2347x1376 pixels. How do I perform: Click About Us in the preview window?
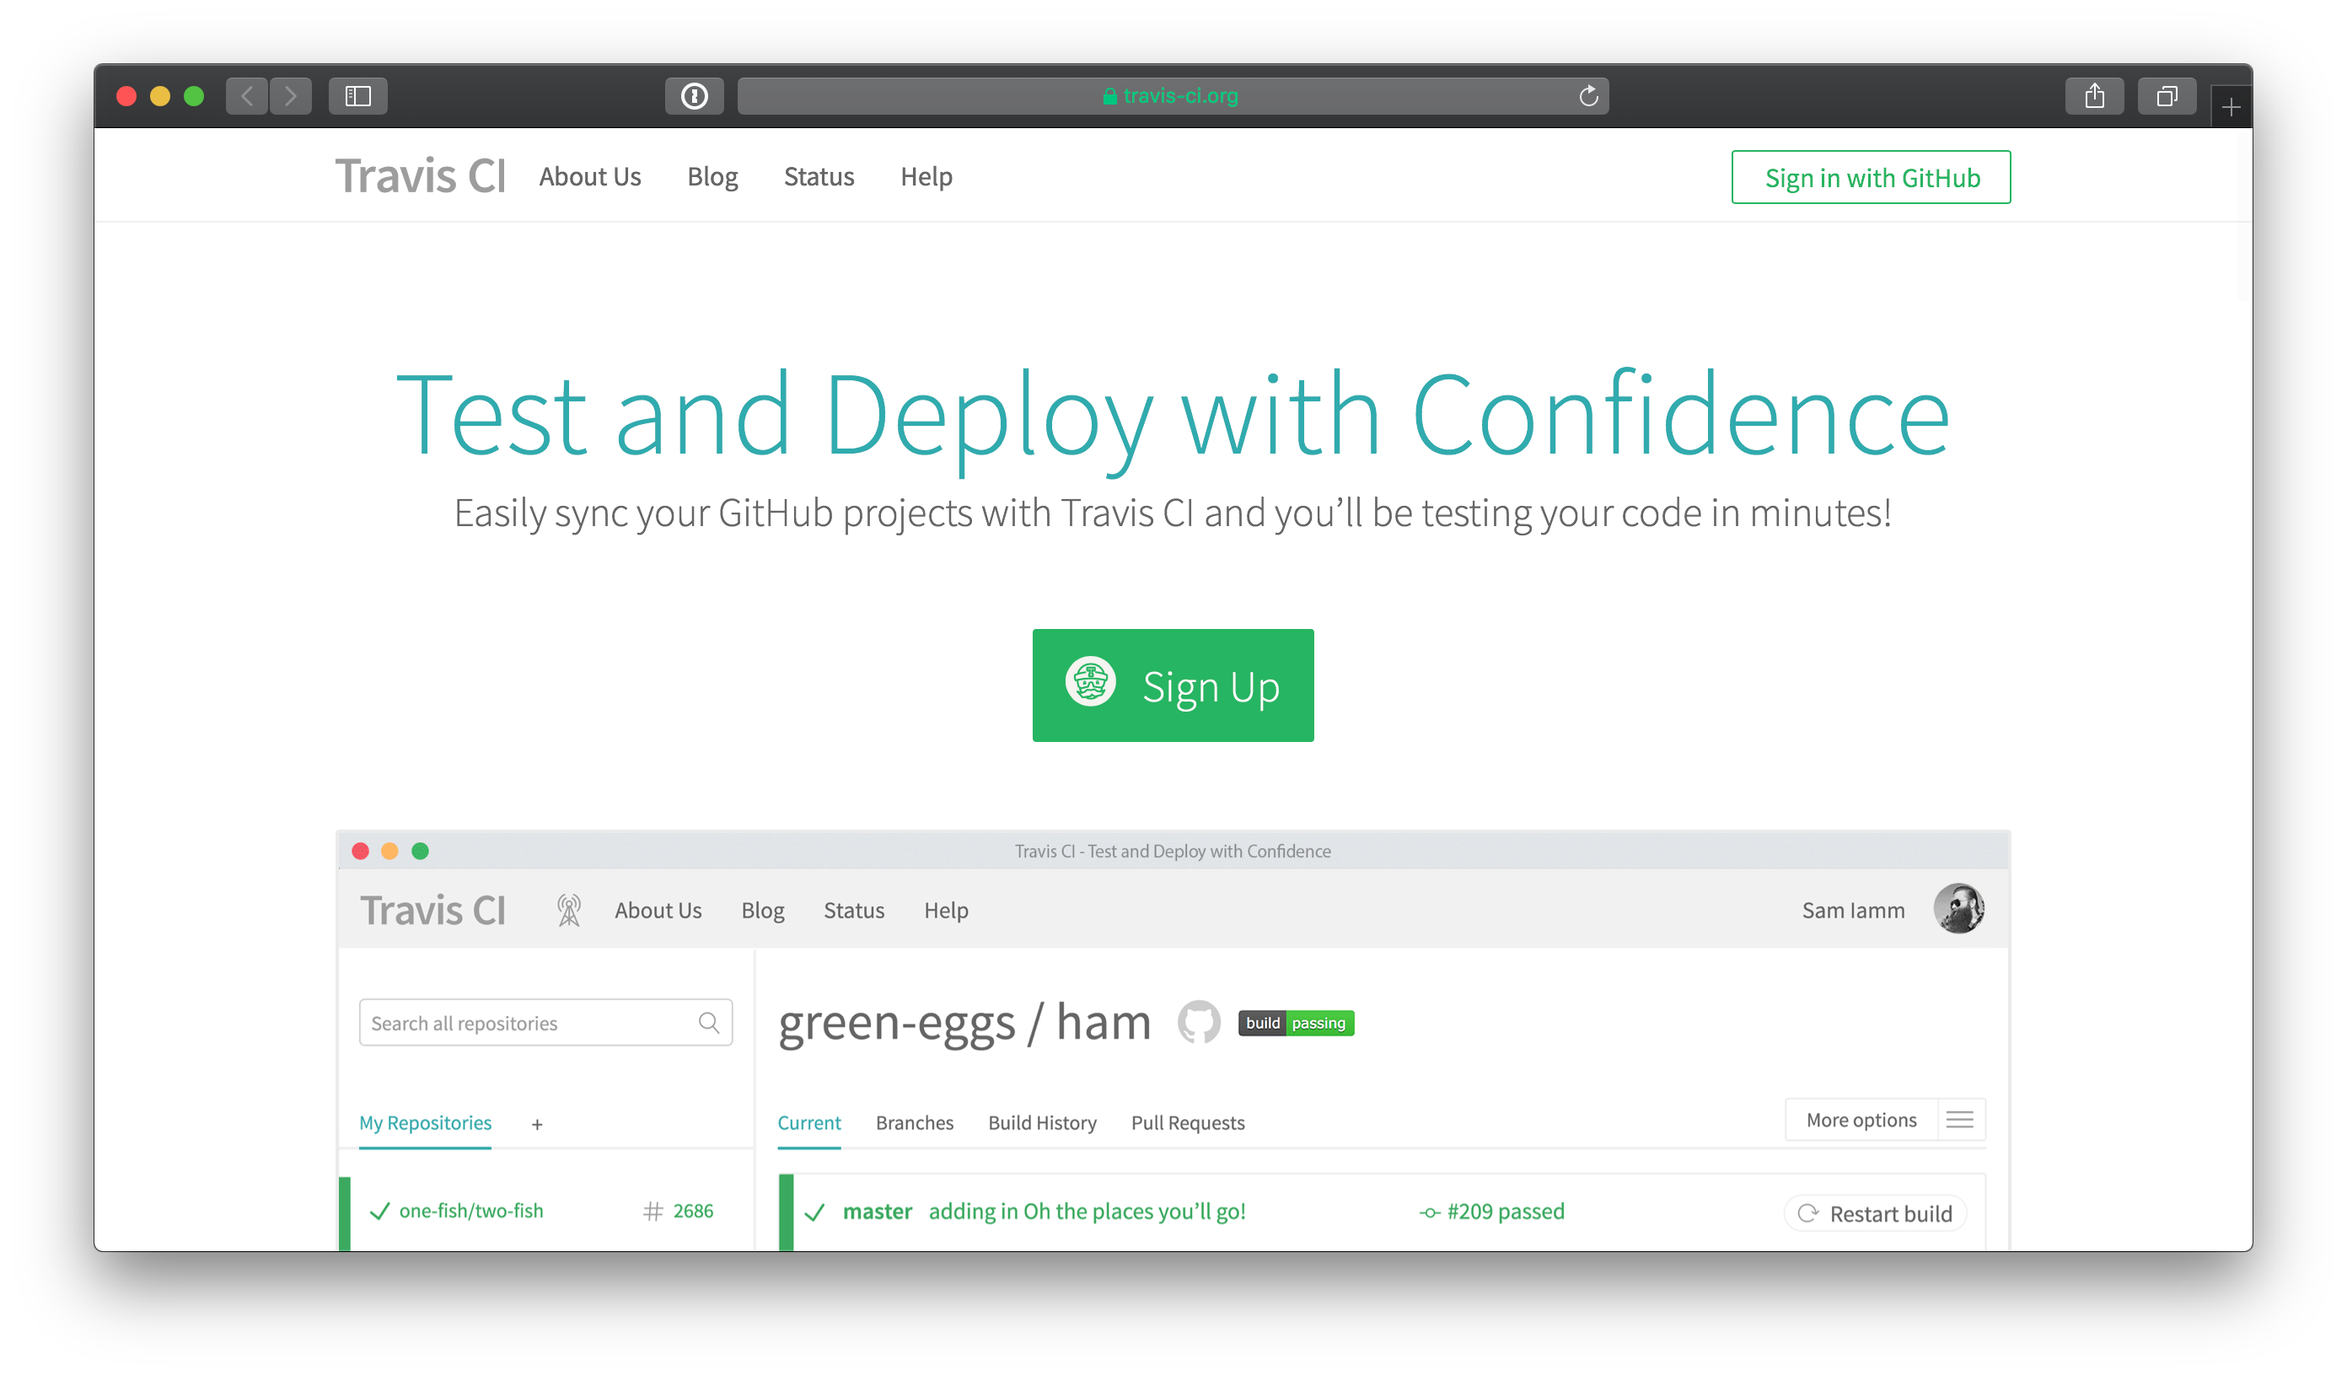pyautogui.click(x=658, y=911)
